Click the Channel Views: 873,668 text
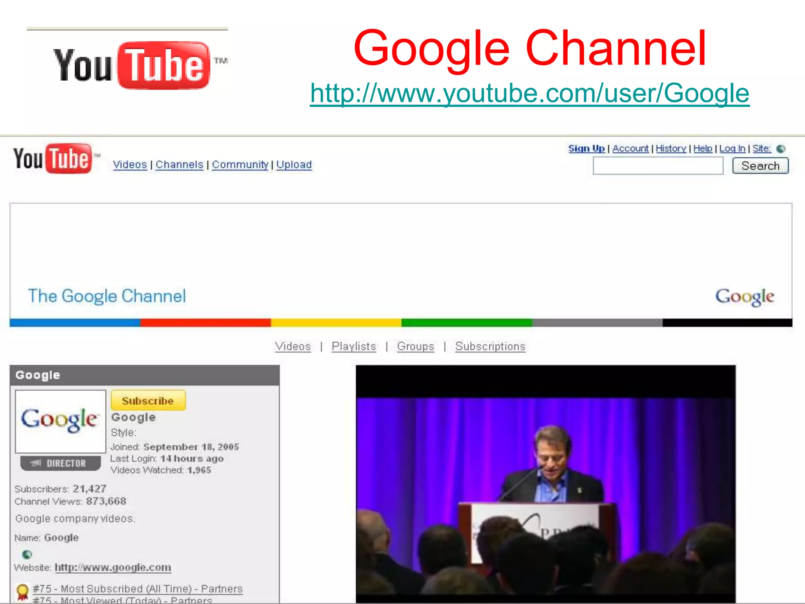 [70, 501]
